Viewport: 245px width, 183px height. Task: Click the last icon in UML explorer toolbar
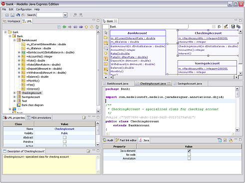(x=97, y=27)
